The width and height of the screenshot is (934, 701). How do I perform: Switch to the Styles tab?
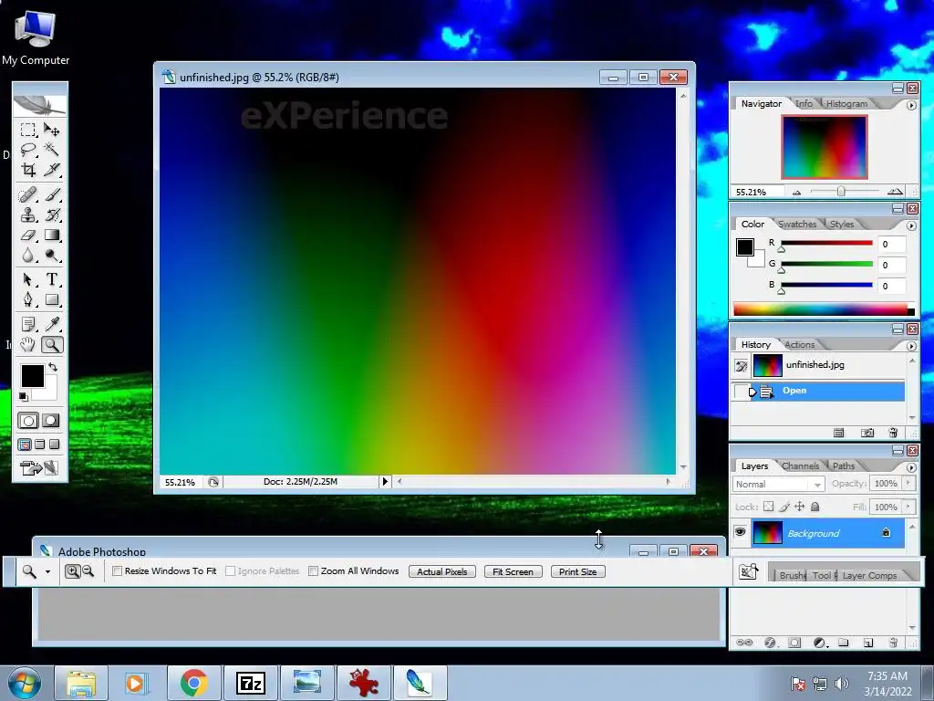pyautogui.click(x=842, y=225)
